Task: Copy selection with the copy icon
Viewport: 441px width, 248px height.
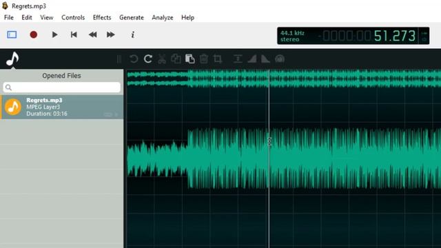Action: pos(176,59)
